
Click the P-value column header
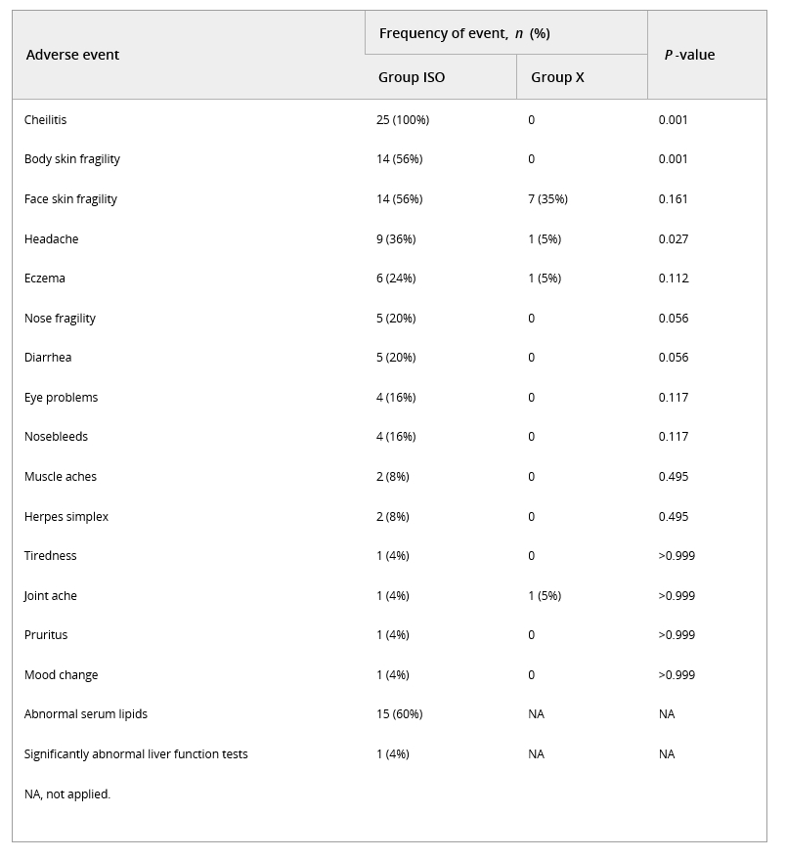tap(689, 55)
